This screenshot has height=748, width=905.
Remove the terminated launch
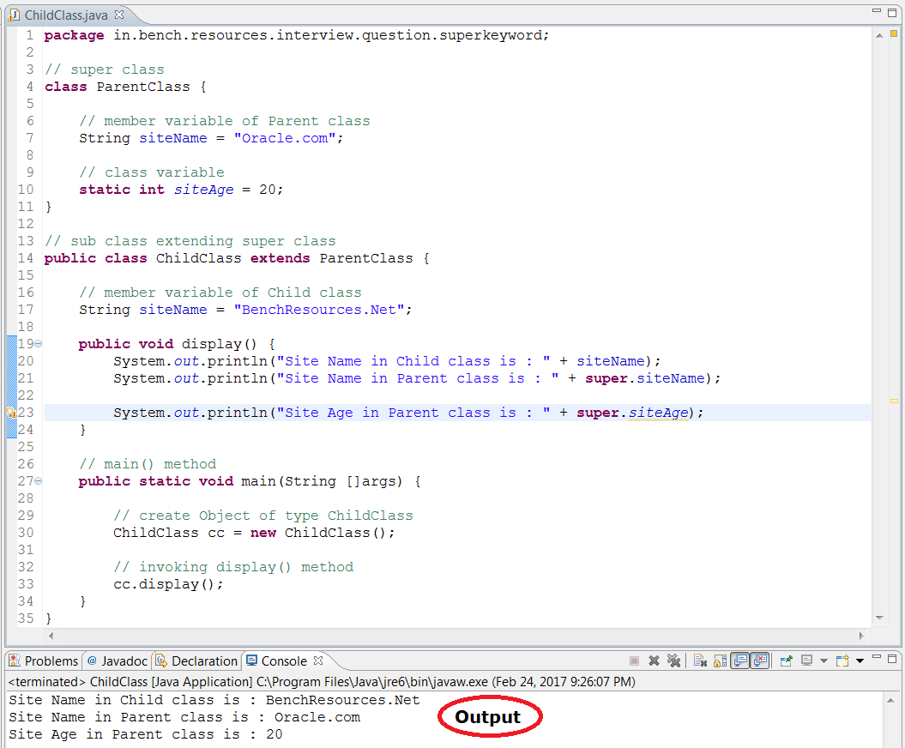(x=654, y=661)
